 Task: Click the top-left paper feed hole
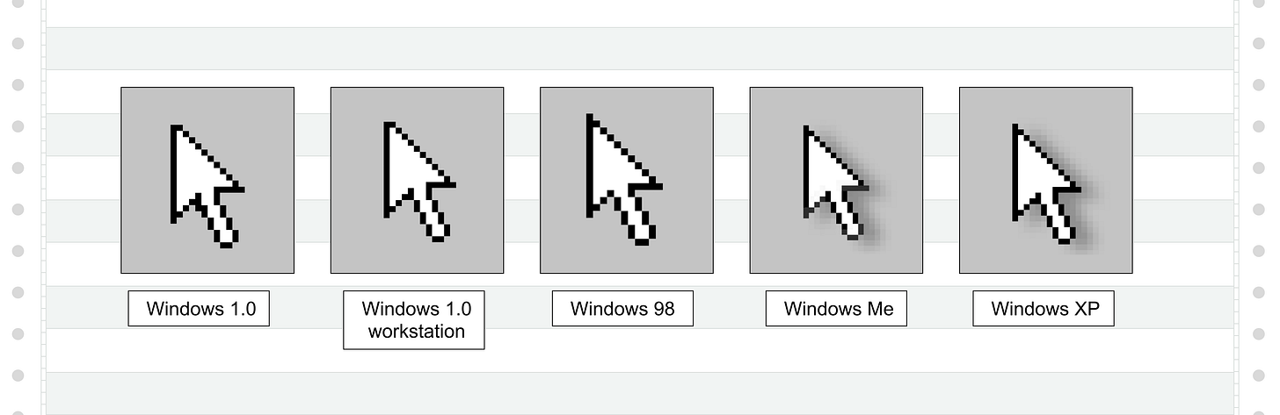[18, 43]
